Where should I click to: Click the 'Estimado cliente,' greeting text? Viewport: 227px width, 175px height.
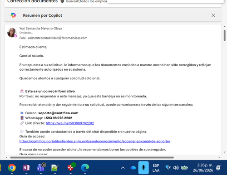tap(33, 47)
